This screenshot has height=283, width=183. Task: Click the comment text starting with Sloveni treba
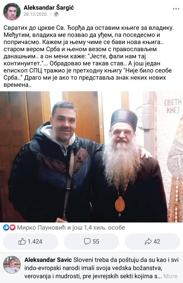[x=101, y=268]
